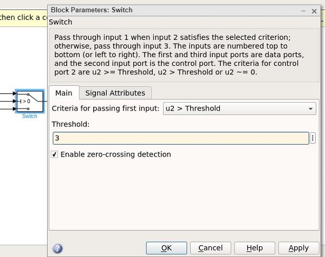This screenshot has height=257, width=325.
Task: Open Help for the Switch block
Action: pos(255,248)
